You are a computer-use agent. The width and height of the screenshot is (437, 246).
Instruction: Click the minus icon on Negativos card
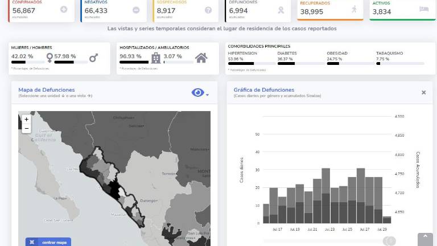[x=136, y=10]
